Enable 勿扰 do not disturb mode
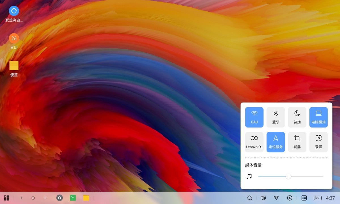The width and height of the screenshot is (340, 204). click(297, 117)
